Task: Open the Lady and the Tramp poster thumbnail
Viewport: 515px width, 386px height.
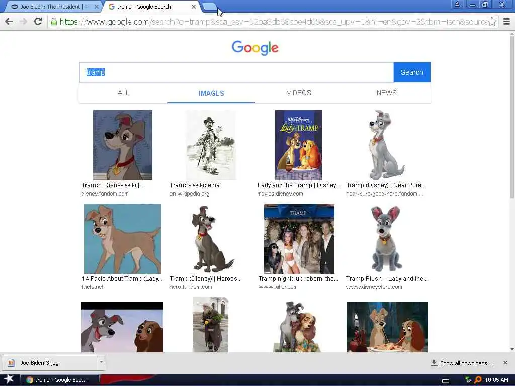Action: point(298,145)
